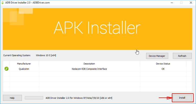Click the ADB Driver Installer 2.0 status text

tap(79, 98)
